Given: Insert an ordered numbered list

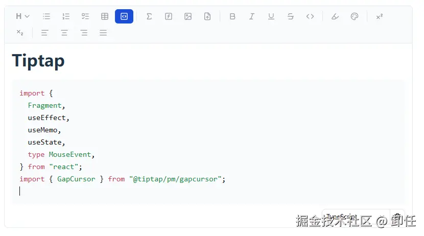Looking at the screenshot, I should (x=66, y=16).
